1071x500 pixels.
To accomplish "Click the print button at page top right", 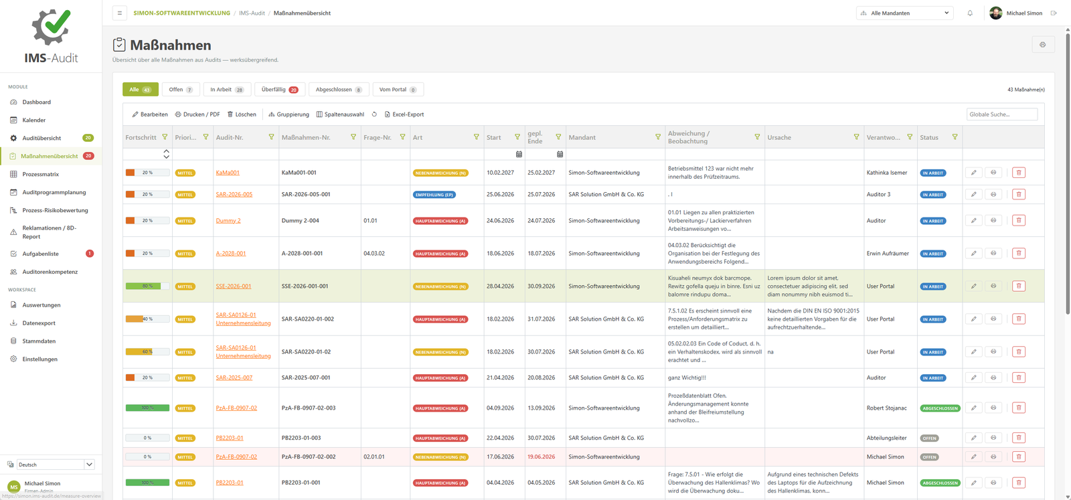I will [1043, 45].
